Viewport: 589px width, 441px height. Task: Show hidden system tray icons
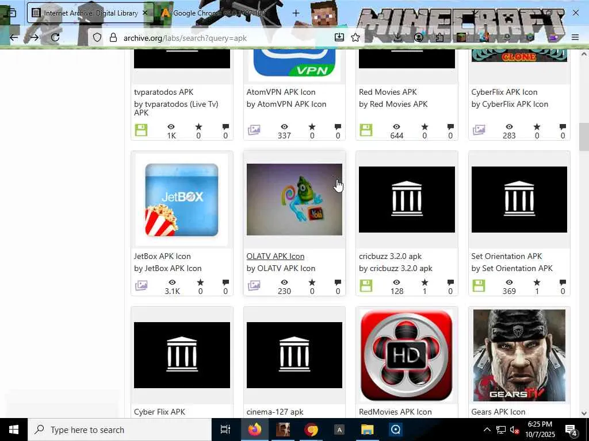487,430
